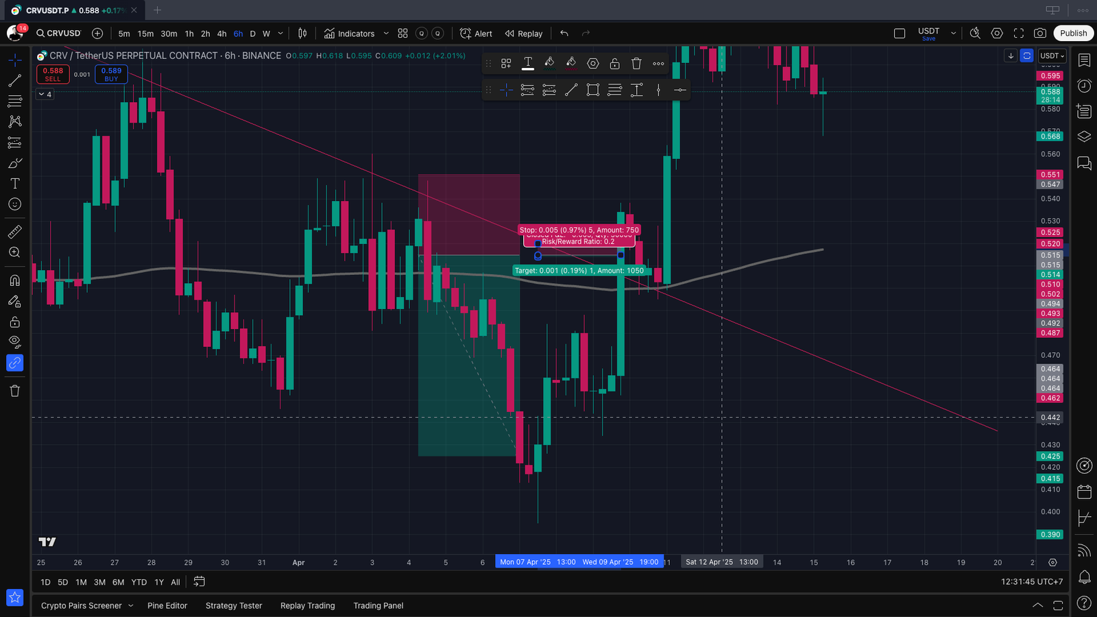
Task: Open the Crypto Pairs Screener dropdown arrow
Action: coord(131,605)
